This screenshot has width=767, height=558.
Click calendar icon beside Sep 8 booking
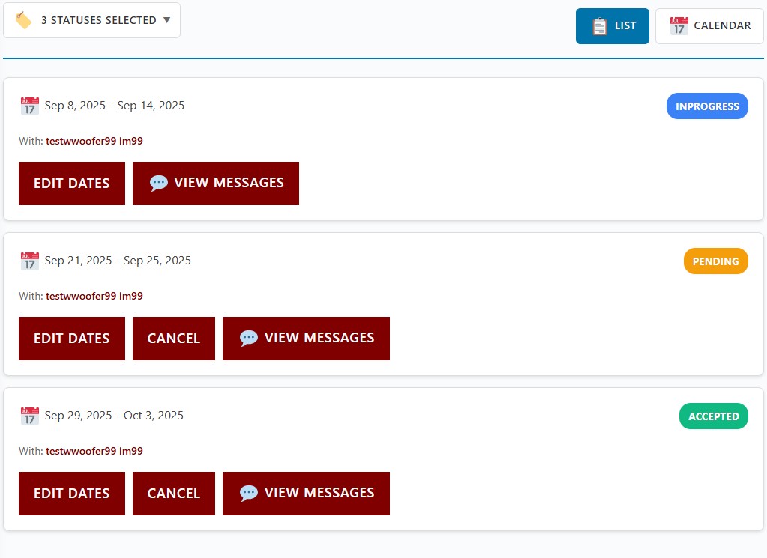[30, 106]
